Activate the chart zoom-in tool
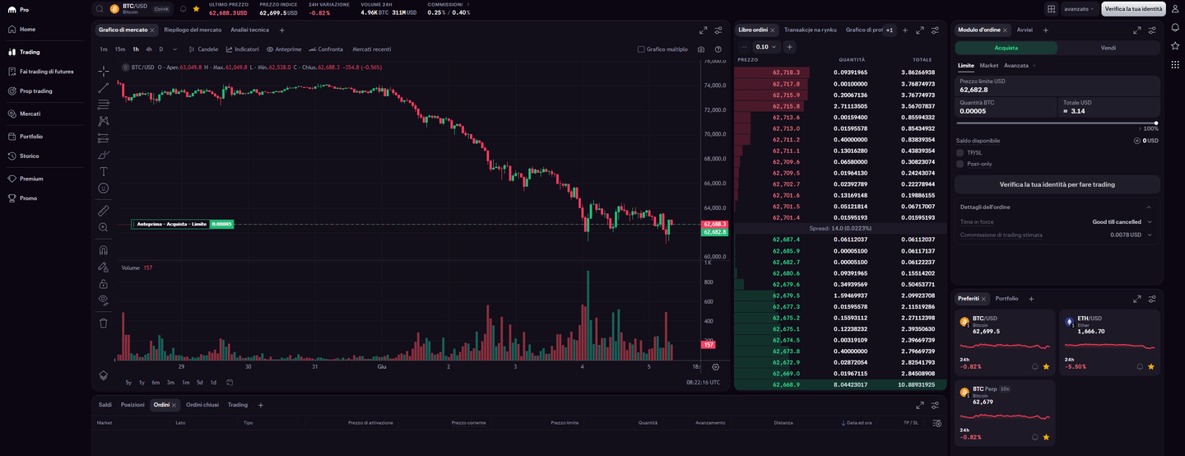The height and width of the screenshot is (456, 1185). tap(103, 227)
